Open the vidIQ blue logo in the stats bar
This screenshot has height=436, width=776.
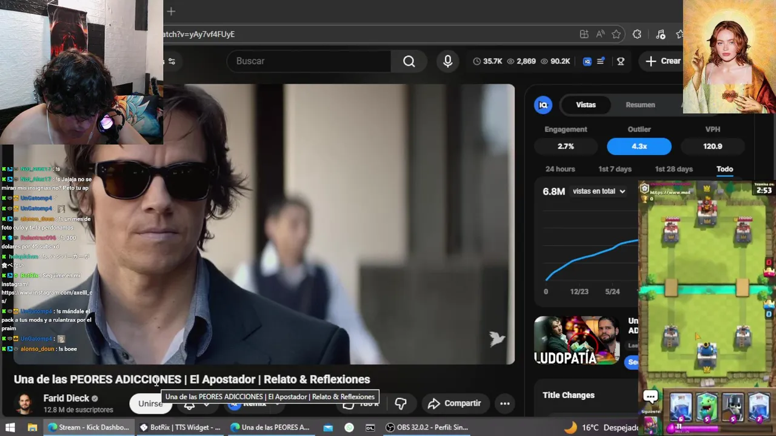tap(587, 61)
